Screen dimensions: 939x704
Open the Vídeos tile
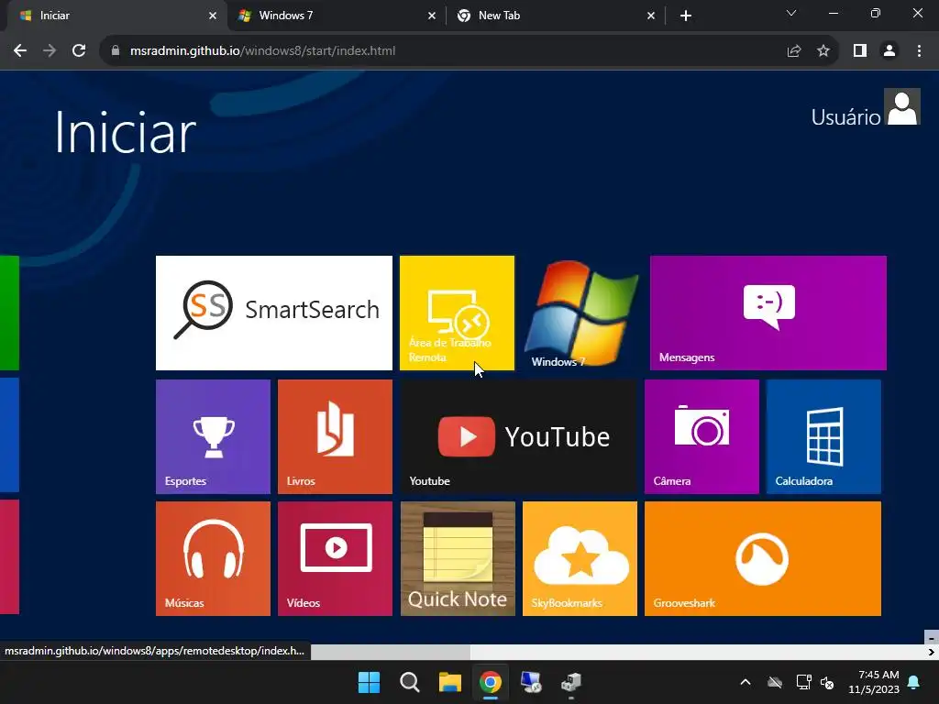[335, 558]
